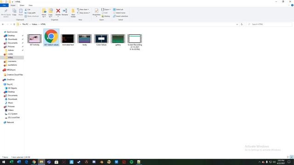Click Videos in the address breadcrumb

click(x=34, y=24)
